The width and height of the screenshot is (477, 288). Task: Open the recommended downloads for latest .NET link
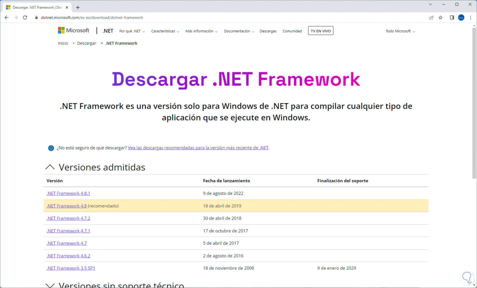(198, 148)
